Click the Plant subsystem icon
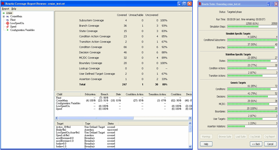This screenshot has height=150, width=279. (8, 20)
